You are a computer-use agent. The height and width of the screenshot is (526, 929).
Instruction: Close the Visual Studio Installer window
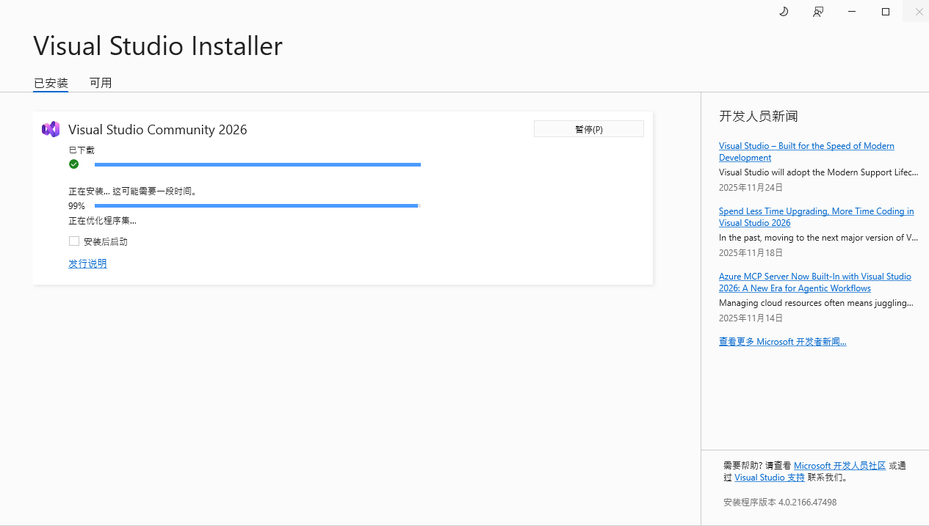pyautogui.click(x=919, y=12)
